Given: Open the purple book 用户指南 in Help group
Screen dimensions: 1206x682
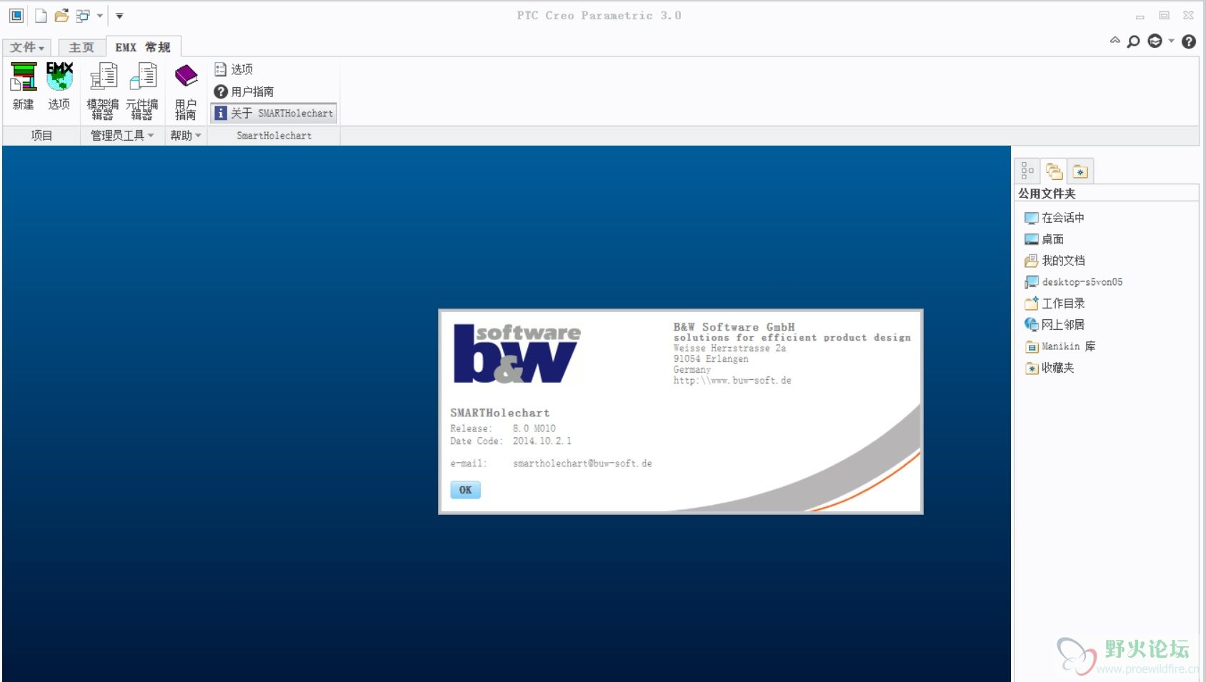Looking at the screenshot, I should pos(186,90).
